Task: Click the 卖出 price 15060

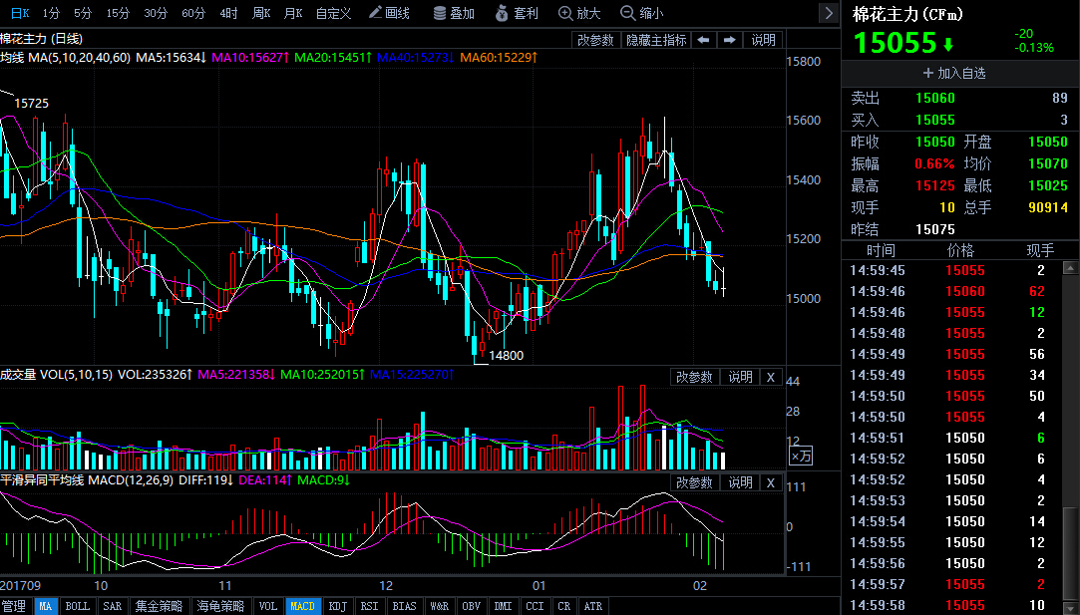Action: [x=935, y=98]
